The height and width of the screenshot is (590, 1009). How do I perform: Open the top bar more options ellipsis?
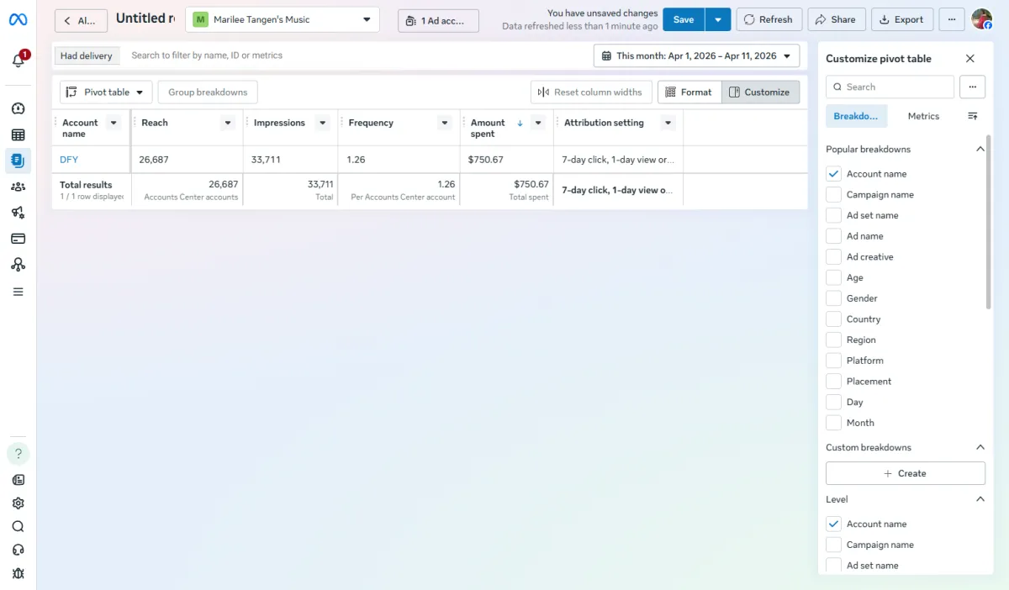pos(952,19)
